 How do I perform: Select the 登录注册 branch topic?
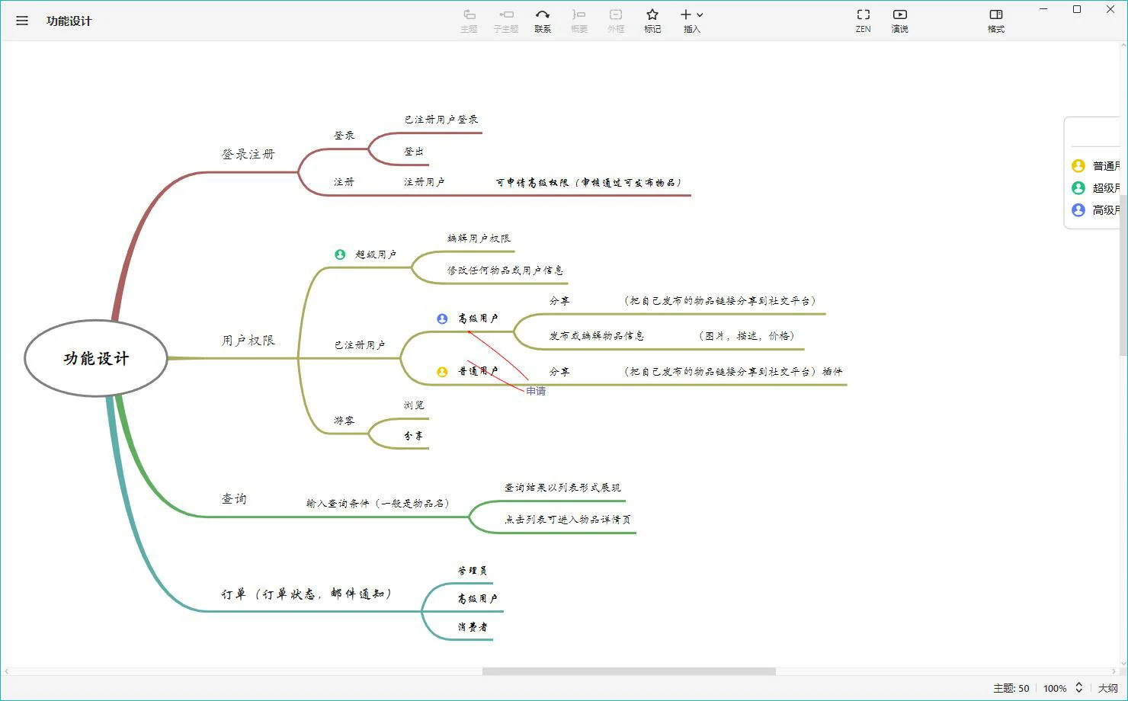point(248,155)
